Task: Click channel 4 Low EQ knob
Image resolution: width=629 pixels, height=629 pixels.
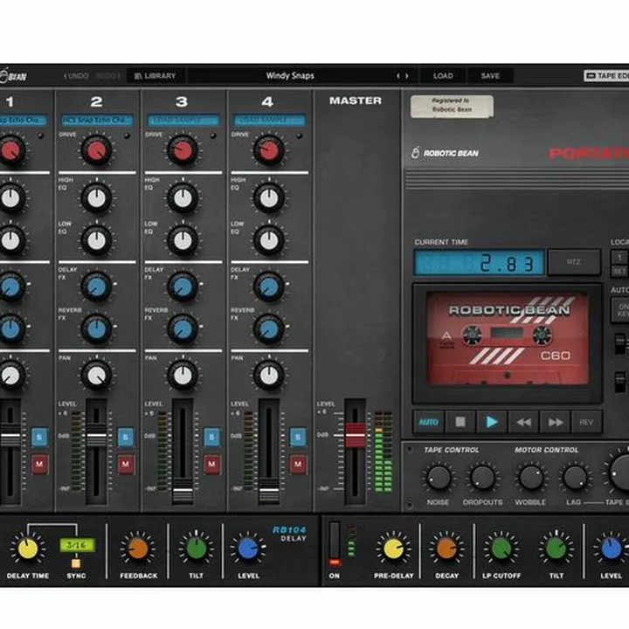Action: coord(269,240)
